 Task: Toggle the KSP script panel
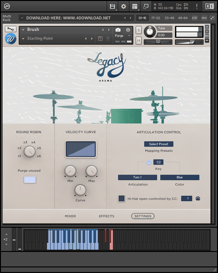pyautogui.click(x=194, y=18)
